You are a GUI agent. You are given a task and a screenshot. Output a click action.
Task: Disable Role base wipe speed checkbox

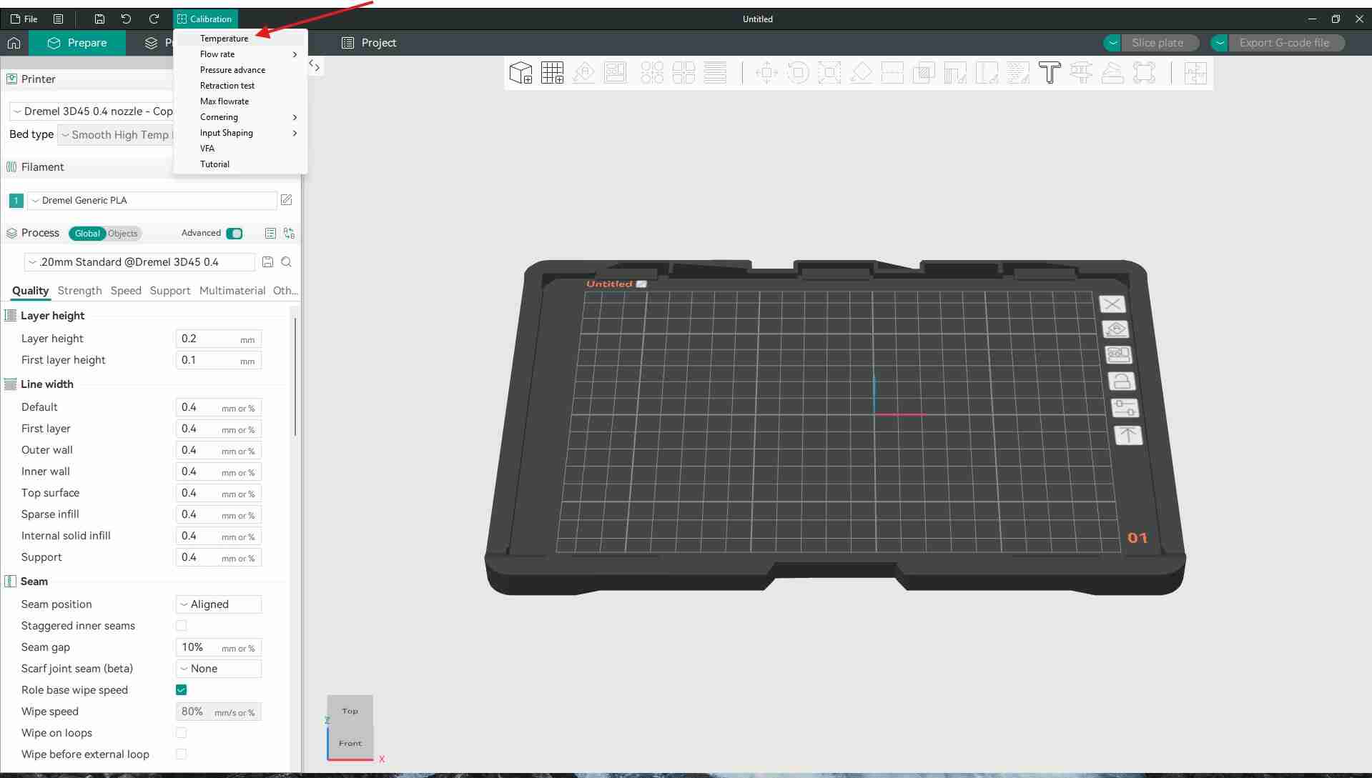coord(181,690)
